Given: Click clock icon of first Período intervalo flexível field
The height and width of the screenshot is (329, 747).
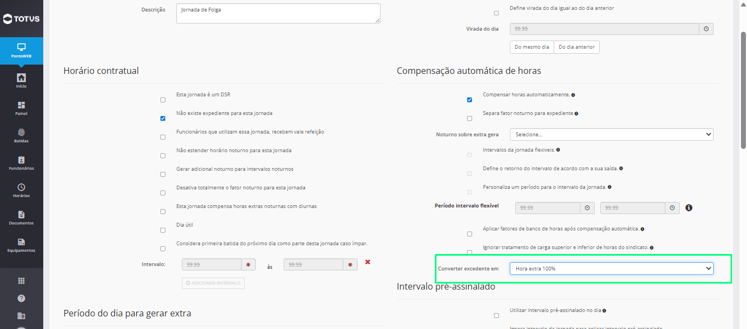Looking at the screenshot, I should (587, 208).
